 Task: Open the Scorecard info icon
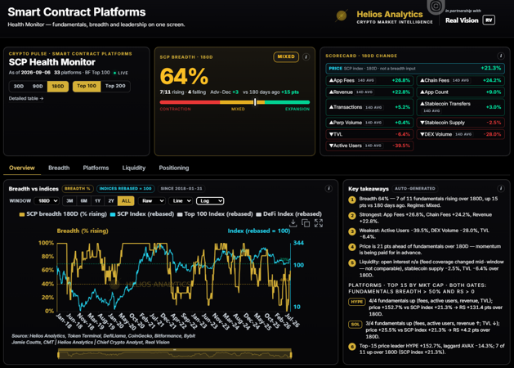coord(501,56)
